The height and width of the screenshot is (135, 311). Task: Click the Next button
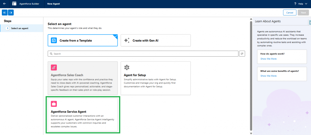303,12
